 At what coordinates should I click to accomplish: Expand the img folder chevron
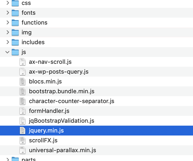tap(7, 33)
